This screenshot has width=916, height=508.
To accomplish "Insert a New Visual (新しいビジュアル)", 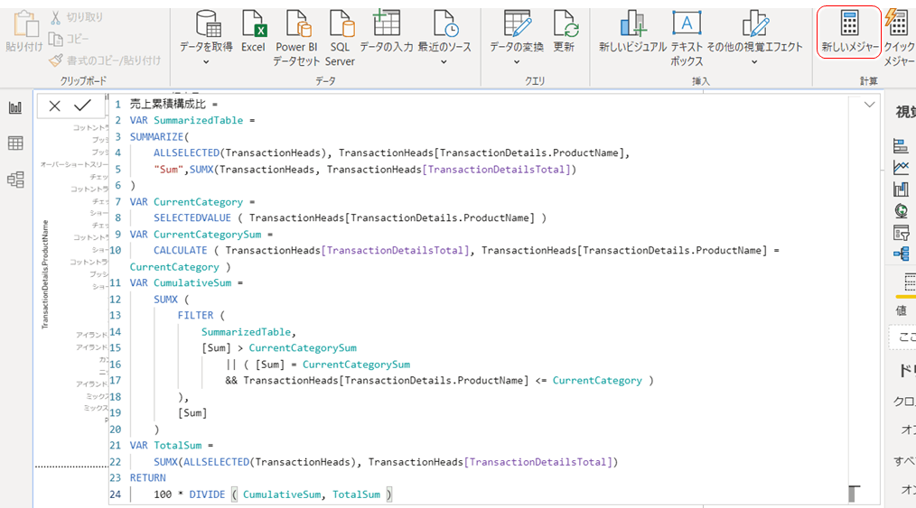I will tap(632, 31).
